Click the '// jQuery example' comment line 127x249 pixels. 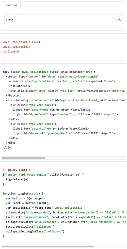[16, 170]
